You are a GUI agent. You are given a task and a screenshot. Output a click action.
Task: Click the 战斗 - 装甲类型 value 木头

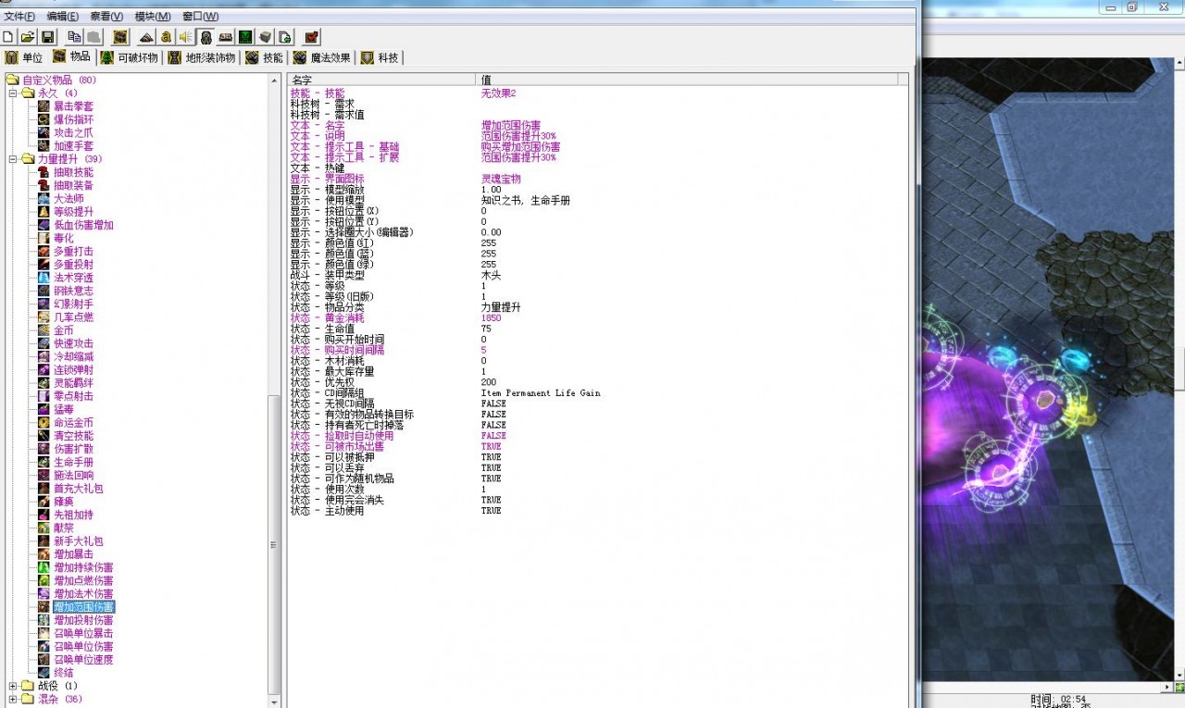click(491, 275)
